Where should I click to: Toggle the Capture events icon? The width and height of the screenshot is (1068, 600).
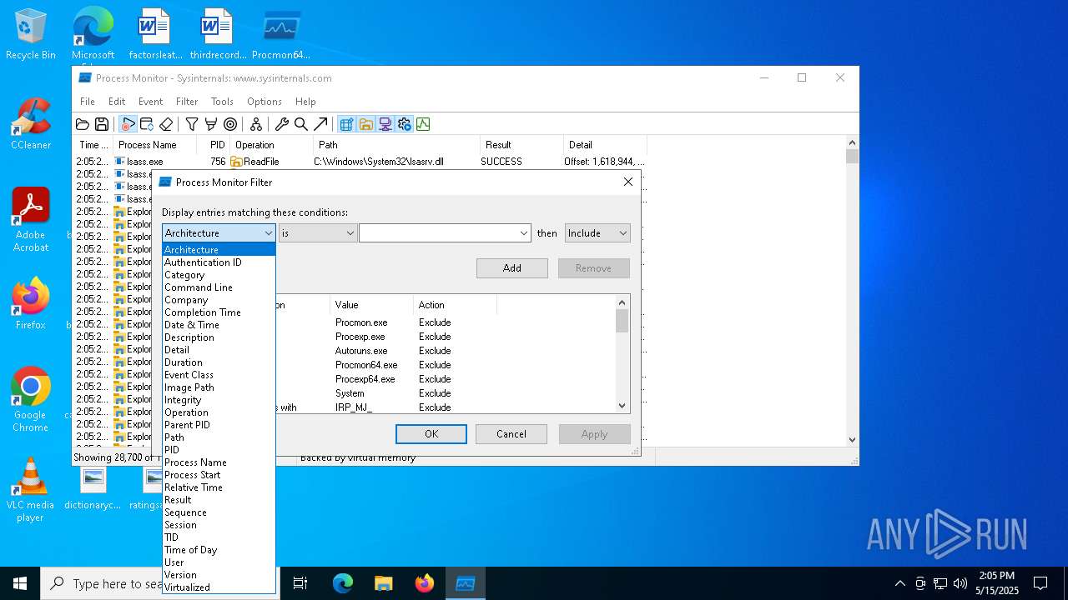pos(128,124)
